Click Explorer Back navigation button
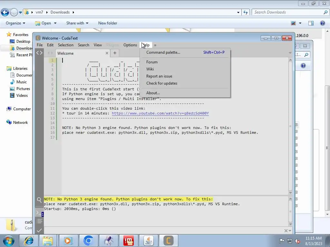 (5, 13)
